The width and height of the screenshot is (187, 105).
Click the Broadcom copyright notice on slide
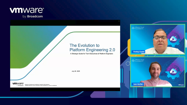click(x=41, y=85)
